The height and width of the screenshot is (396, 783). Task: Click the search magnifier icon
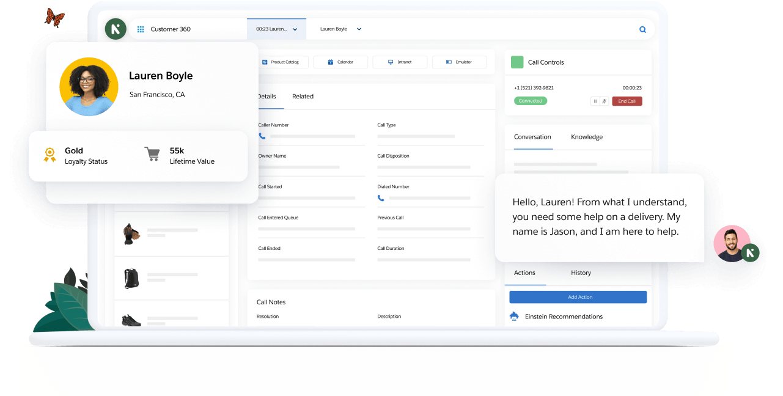click(642, 29)
